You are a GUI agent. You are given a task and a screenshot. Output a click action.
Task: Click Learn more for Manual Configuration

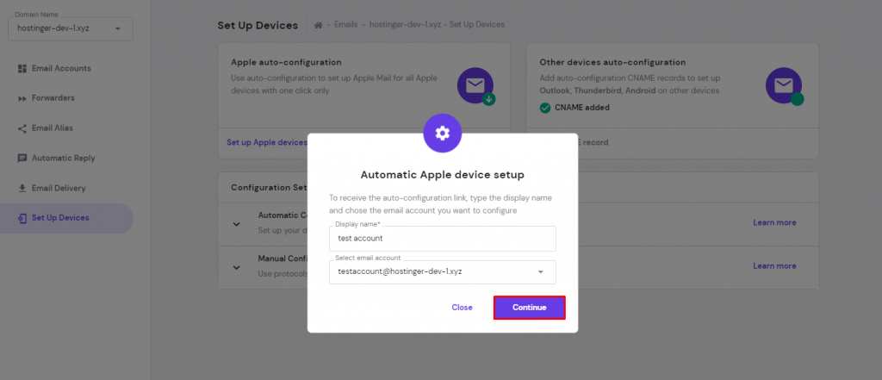(x=774, y=265)
